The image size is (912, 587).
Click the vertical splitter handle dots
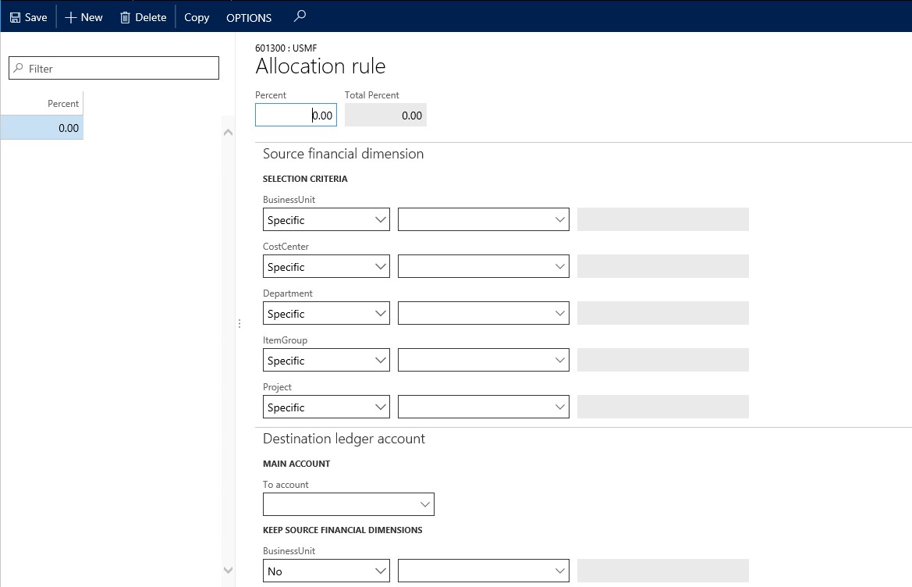[x=240, y=323]
